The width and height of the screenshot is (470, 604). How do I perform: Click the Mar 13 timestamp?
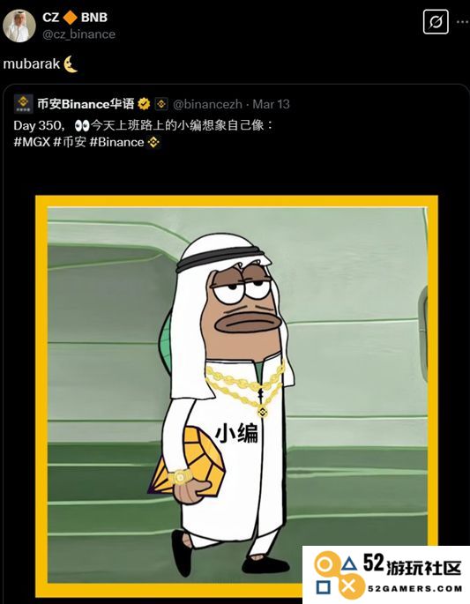point(271,104)
